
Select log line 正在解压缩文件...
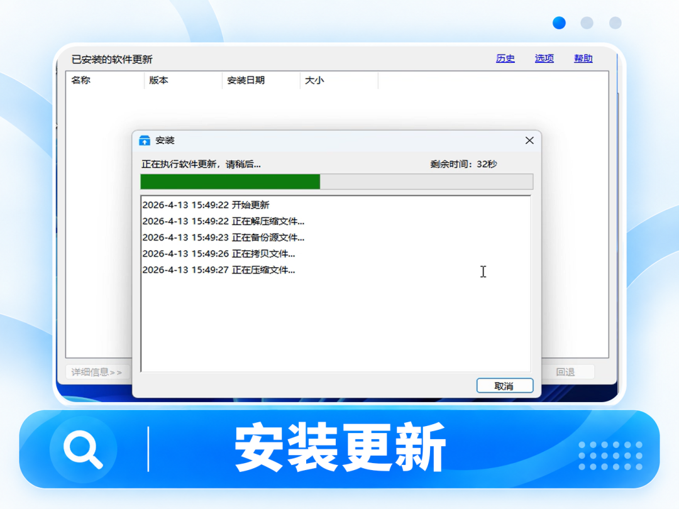223,221
